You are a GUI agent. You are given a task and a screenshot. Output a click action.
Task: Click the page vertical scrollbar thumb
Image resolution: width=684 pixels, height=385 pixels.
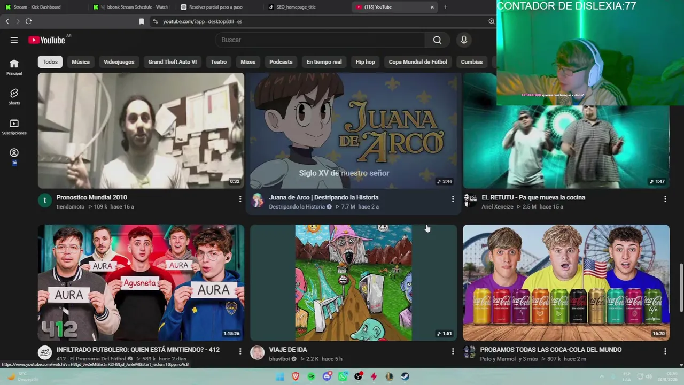(681, 288)
